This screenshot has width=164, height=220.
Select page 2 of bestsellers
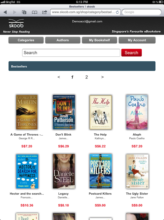coord(86,77)
